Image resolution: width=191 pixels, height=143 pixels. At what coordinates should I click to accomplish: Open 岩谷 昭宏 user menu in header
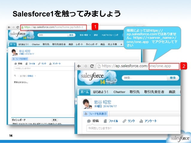85,35
